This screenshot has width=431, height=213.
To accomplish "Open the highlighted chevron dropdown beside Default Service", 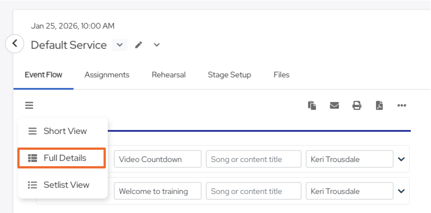I will (x=120, y=45).
